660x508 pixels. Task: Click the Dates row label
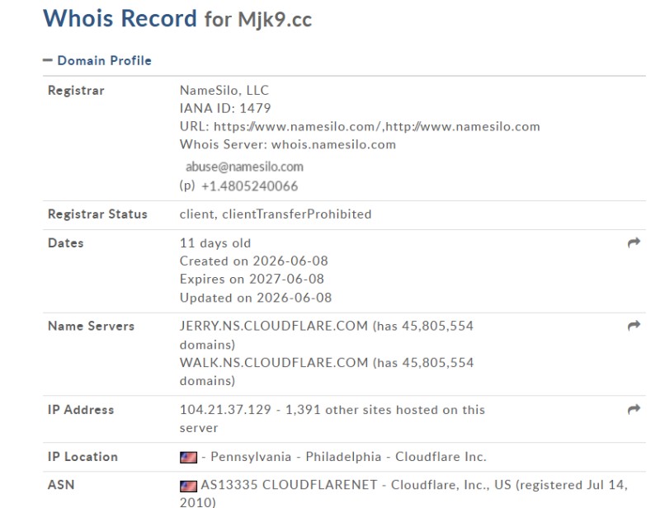66,242
